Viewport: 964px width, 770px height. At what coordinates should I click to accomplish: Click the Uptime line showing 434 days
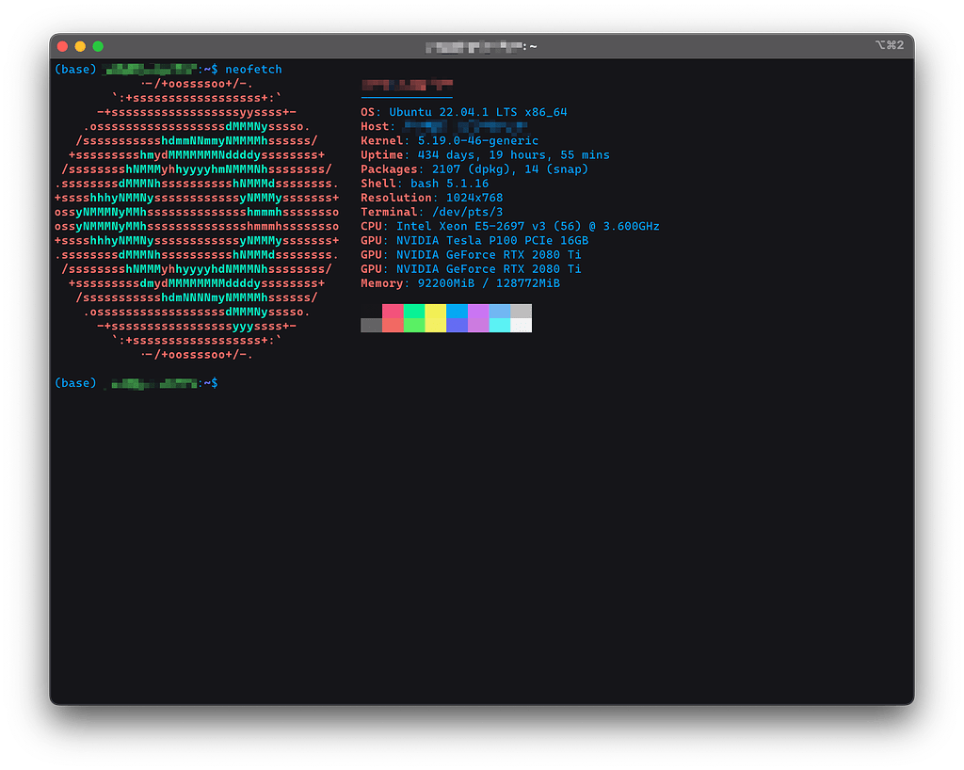tap(485, 155)
